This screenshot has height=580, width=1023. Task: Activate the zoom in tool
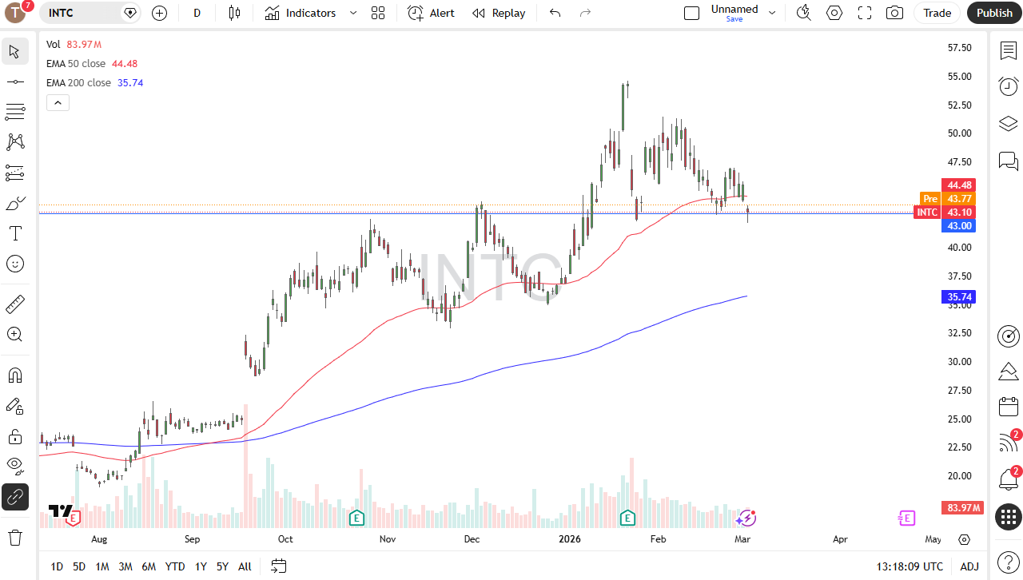(x=15, y=335)
